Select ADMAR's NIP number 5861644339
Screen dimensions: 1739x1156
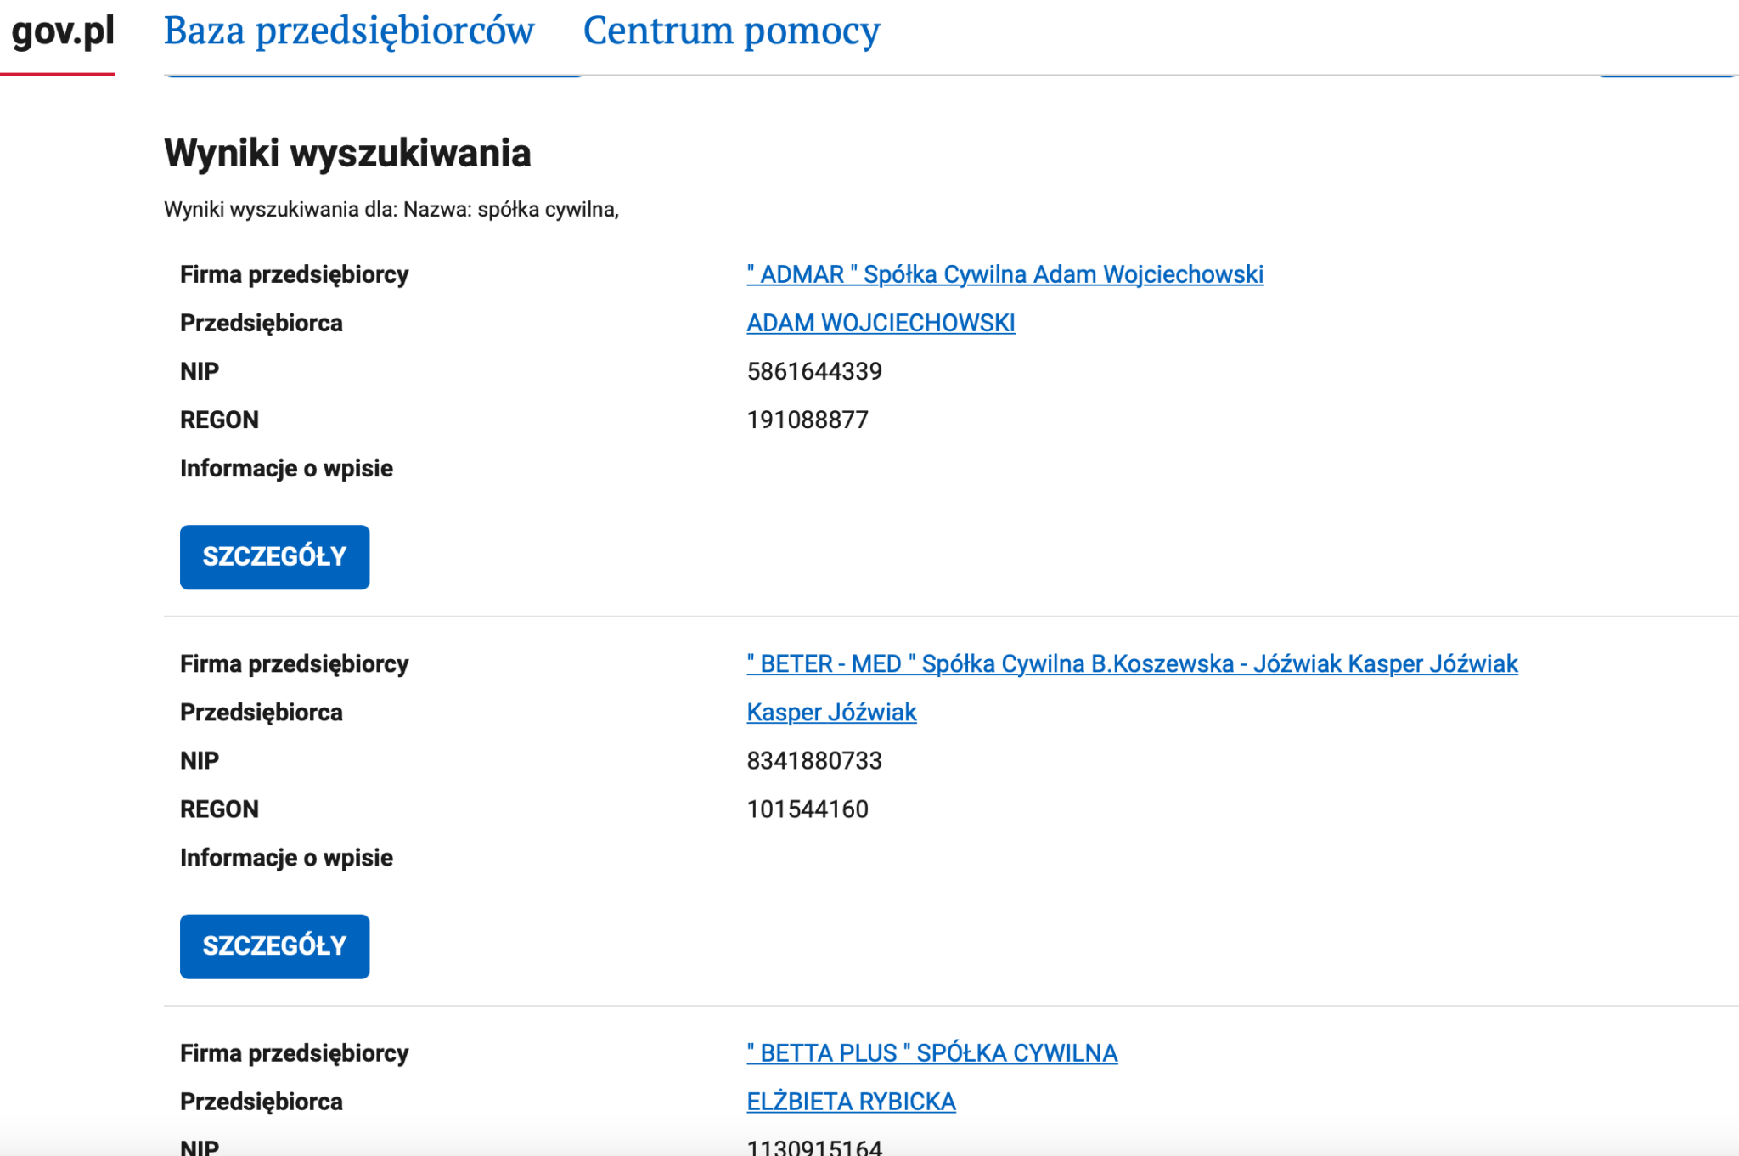pyautogui.click(x=813, y=370)
